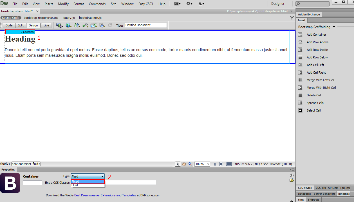Click the mobile size icon in status bar
354x202 pixels.
click(x=215, y=164)
